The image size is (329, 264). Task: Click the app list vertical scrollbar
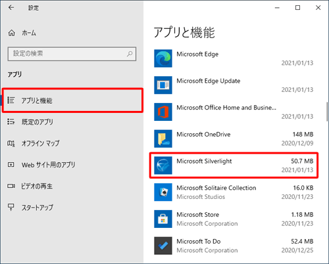point(327,112)
